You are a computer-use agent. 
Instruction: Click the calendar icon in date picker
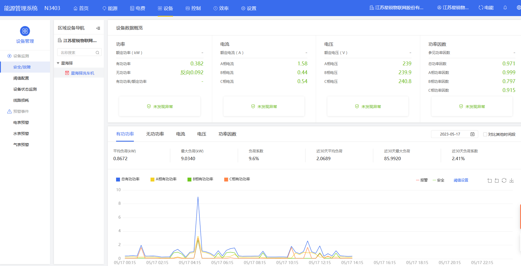point(472,134)
